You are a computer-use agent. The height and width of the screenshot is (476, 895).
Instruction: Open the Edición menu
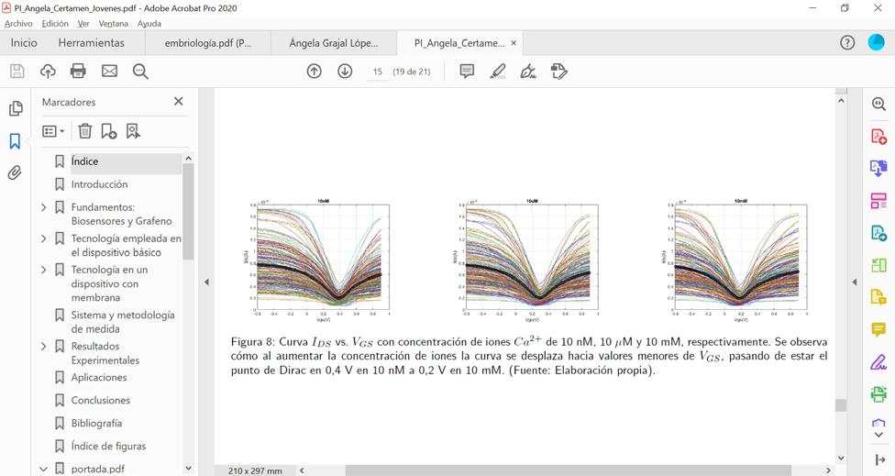click(x=55, y=24)
